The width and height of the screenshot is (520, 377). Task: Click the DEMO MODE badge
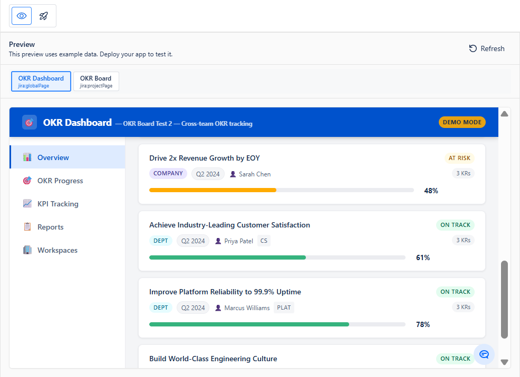[x=462, y=122]
